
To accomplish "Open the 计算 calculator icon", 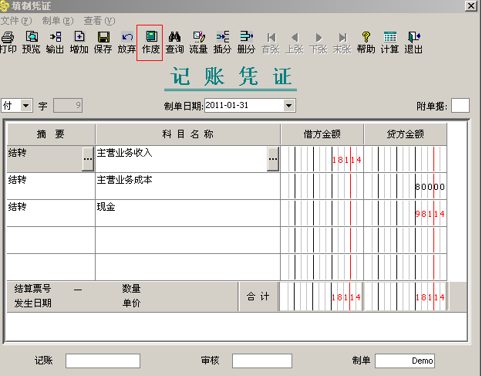I will [x=389, y=42].
